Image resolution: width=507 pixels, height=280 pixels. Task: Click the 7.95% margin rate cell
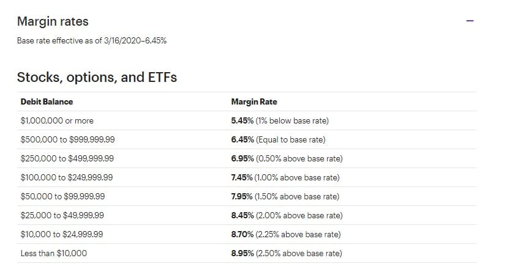click(285, 196)
